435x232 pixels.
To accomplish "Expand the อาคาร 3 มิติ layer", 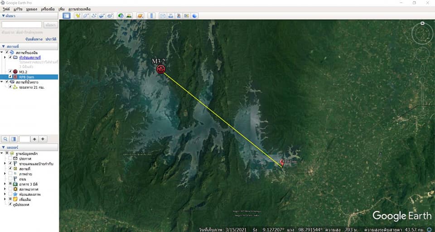I will pyautogui.click(x=5, y=184).
